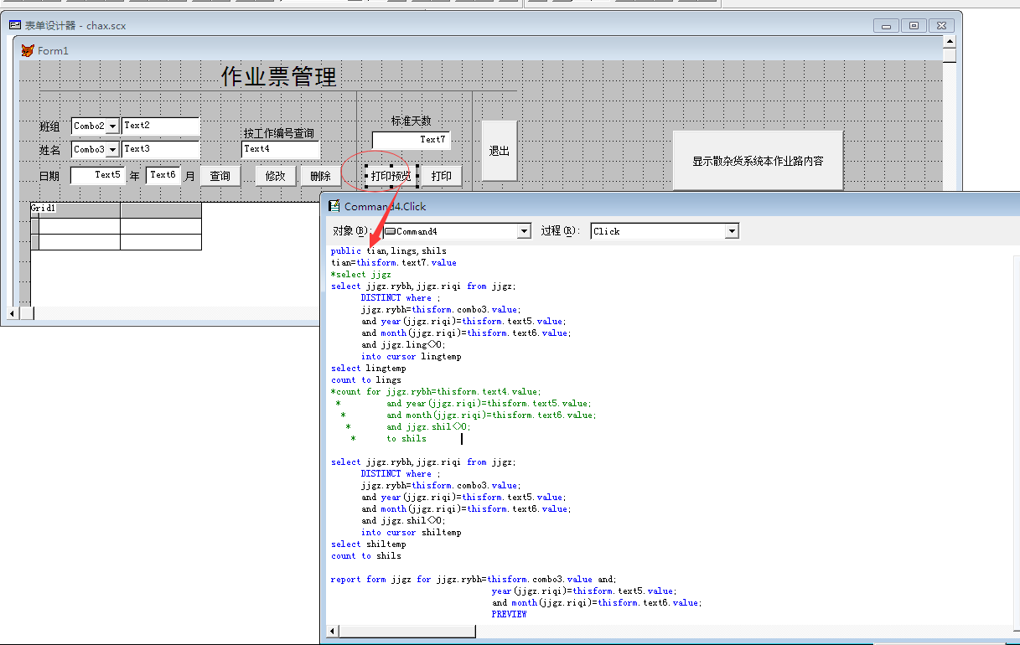Click the 'into cursor lingtemp' code line
The image size is (1020, 645).
[412, 356]
